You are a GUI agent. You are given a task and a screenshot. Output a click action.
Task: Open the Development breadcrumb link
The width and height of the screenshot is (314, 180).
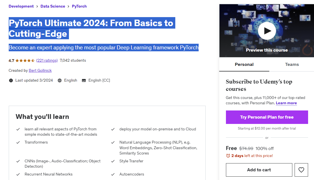(21, 6)
